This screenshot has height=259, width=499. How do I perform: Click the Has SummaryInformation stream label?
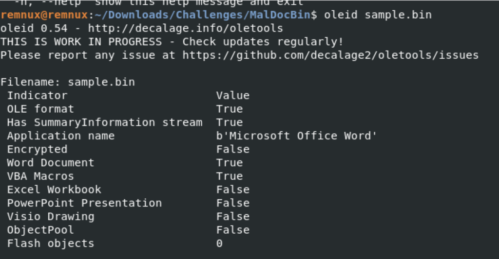(105, 122)
